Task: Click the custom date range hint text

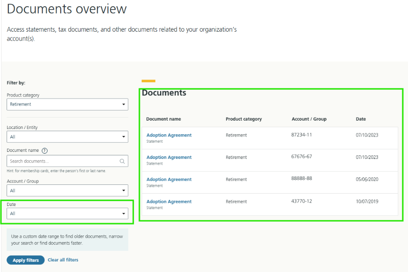Action: [x=67, y=240]
